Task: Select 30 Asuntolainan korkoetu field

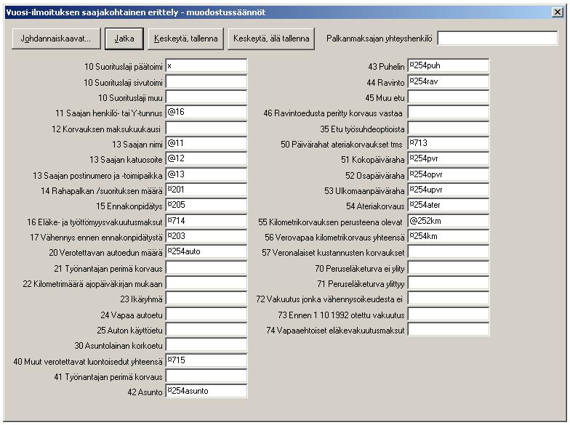Action: click(x=206, y=344)
